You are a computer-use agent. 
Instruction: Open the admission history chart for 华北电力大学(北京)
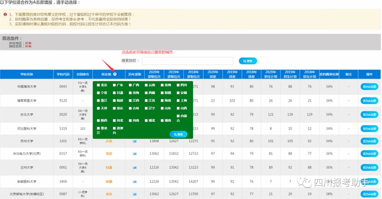pyautogui.click(x=134, y=154)
